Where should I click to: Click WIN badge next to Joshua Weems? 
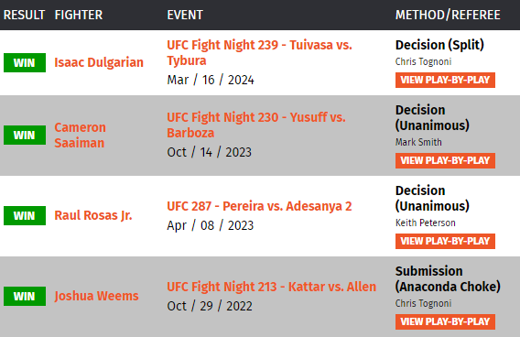pyautogui.click(x=25, y=296)
